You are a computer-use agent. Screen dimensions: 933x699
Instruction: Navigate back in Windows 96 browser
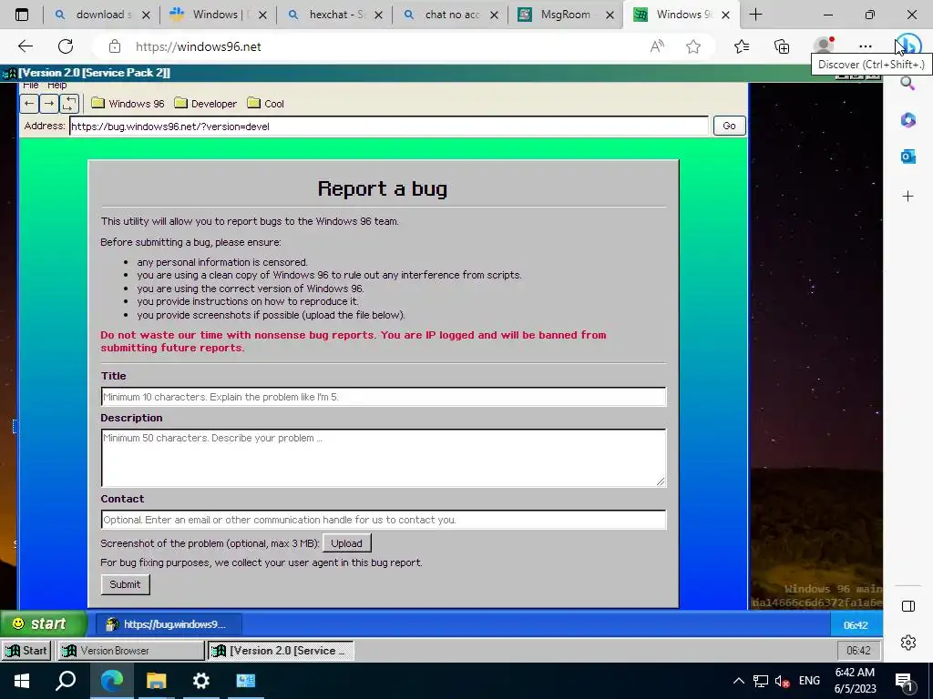28,104
